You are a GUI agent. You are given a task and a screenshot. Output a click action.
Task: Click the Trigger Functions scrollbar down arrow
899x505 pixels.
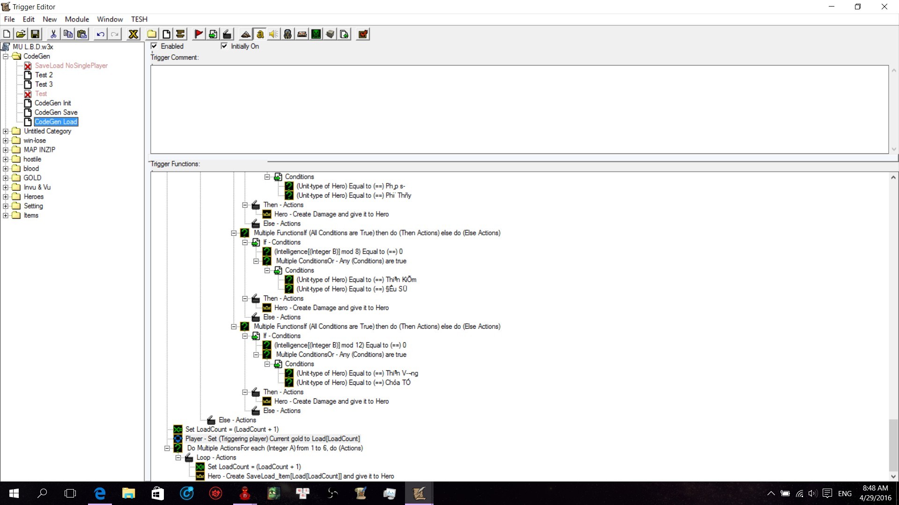pos(893,476)
